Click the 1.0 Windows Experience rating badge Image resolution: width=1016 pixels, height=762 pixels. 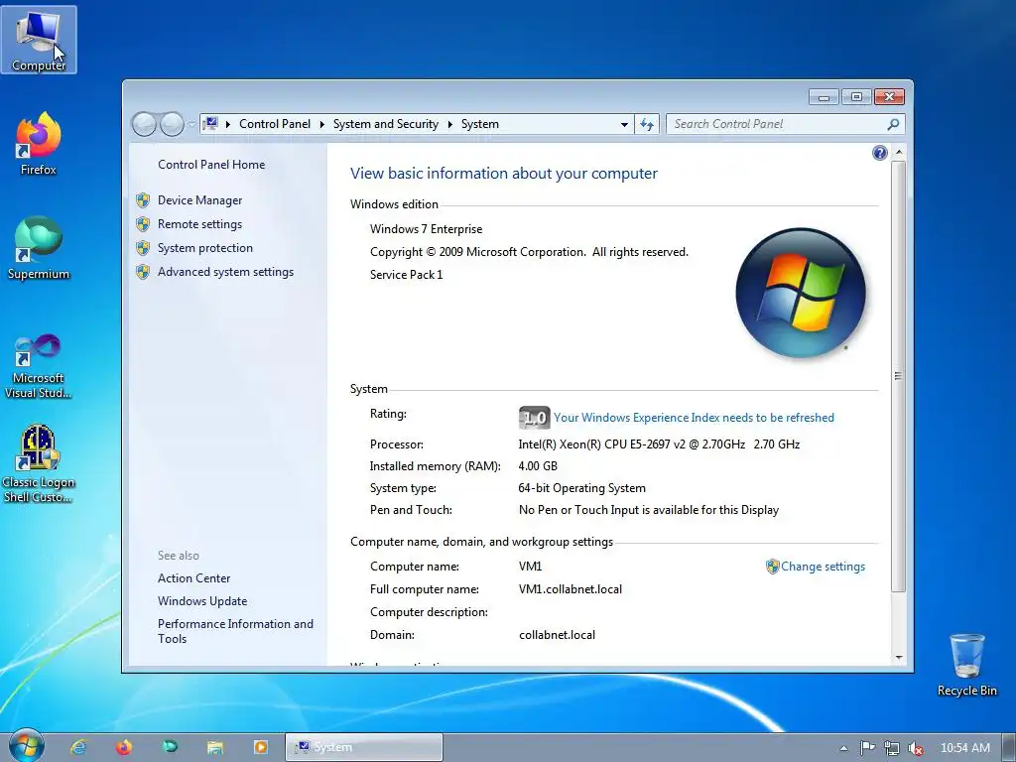click(x=535, y=418)
